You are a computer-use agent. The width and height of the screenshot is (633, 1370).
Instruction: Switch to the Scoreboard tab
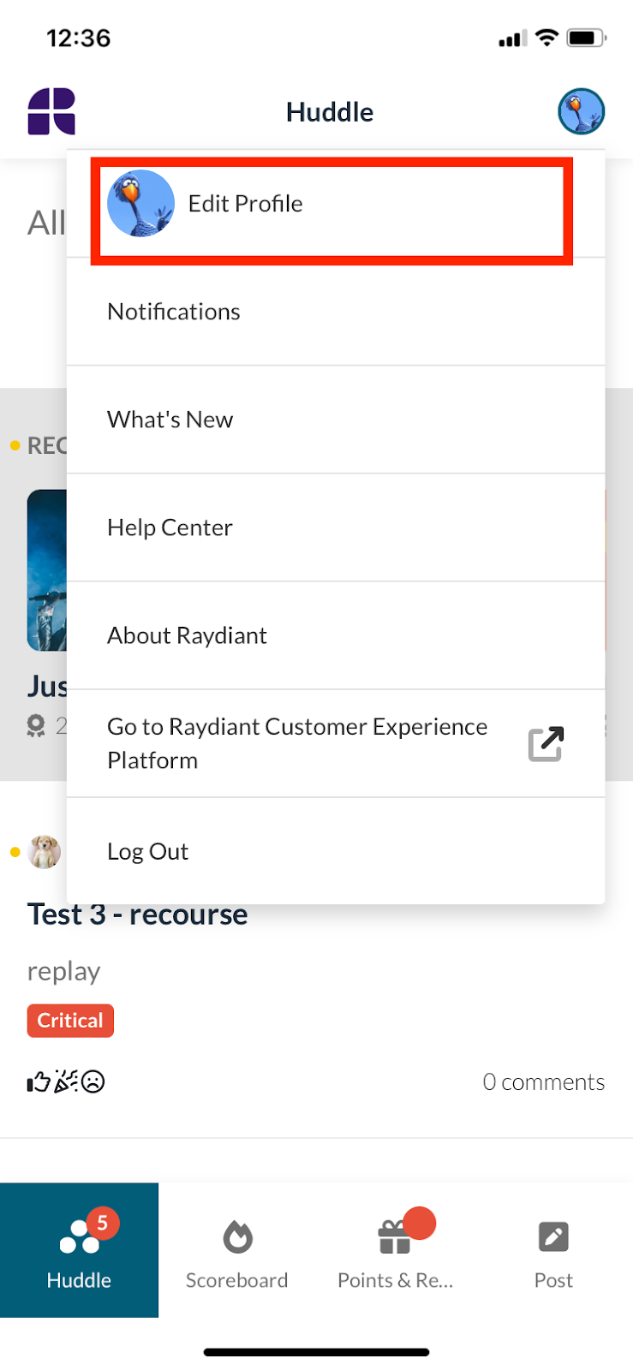237,1250
